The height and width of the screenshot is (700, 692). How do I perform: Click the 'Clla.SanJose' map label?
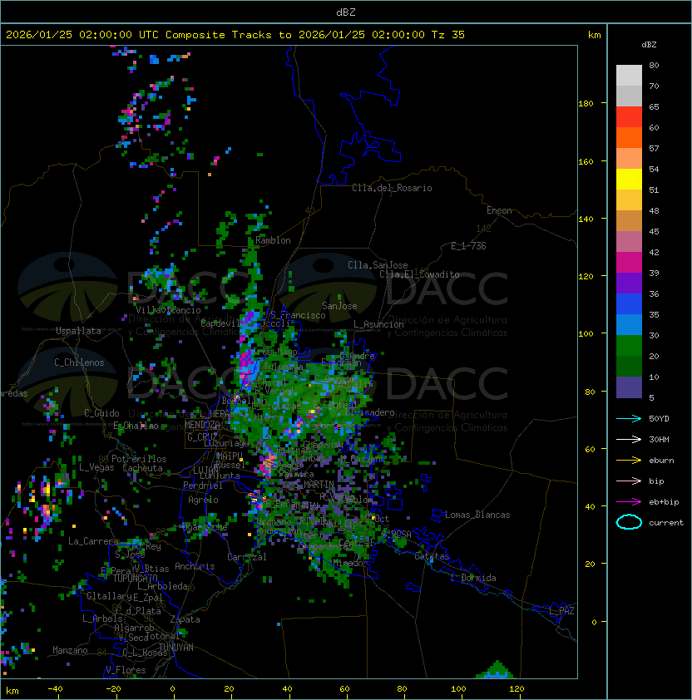(x=378, y=265)
